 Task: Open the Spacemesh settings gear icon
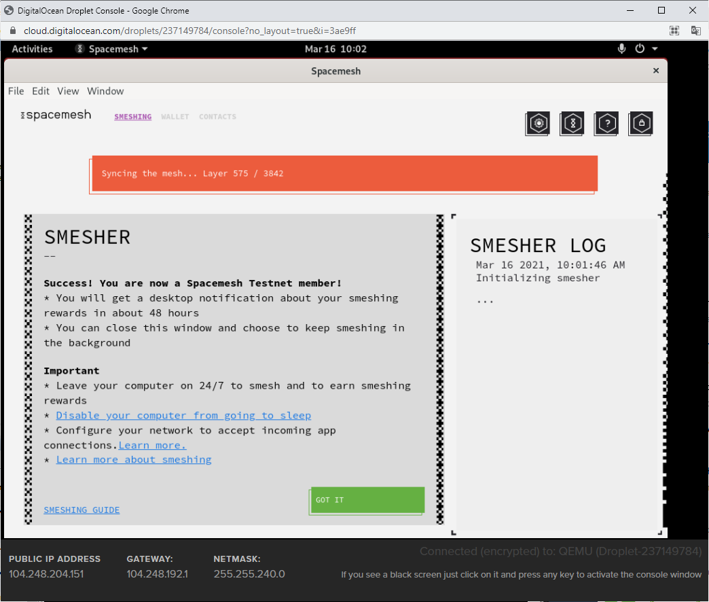coord(538,123)
